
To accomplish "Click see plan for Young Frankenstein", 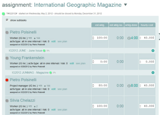I will tap(81, 63).
